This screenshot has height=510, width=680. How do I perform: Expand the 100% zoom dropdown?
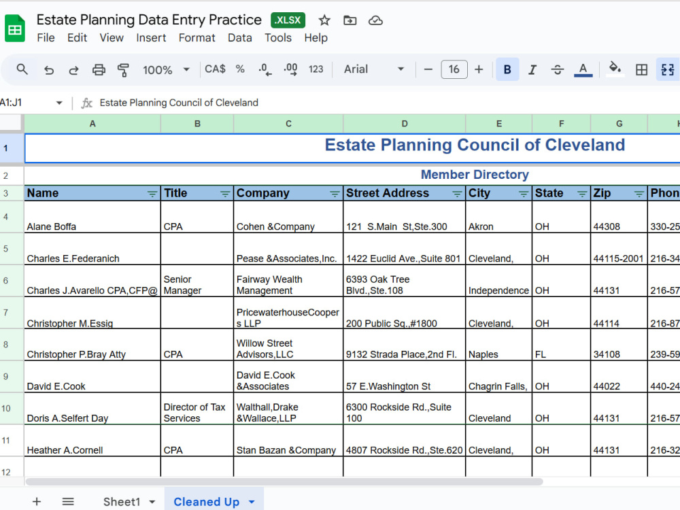point(167,69)
